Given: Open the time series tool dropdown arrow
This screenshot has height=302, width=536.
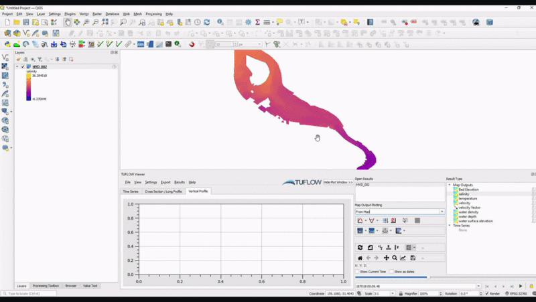Looking at the screenshot, I should [x=365, y=221].
